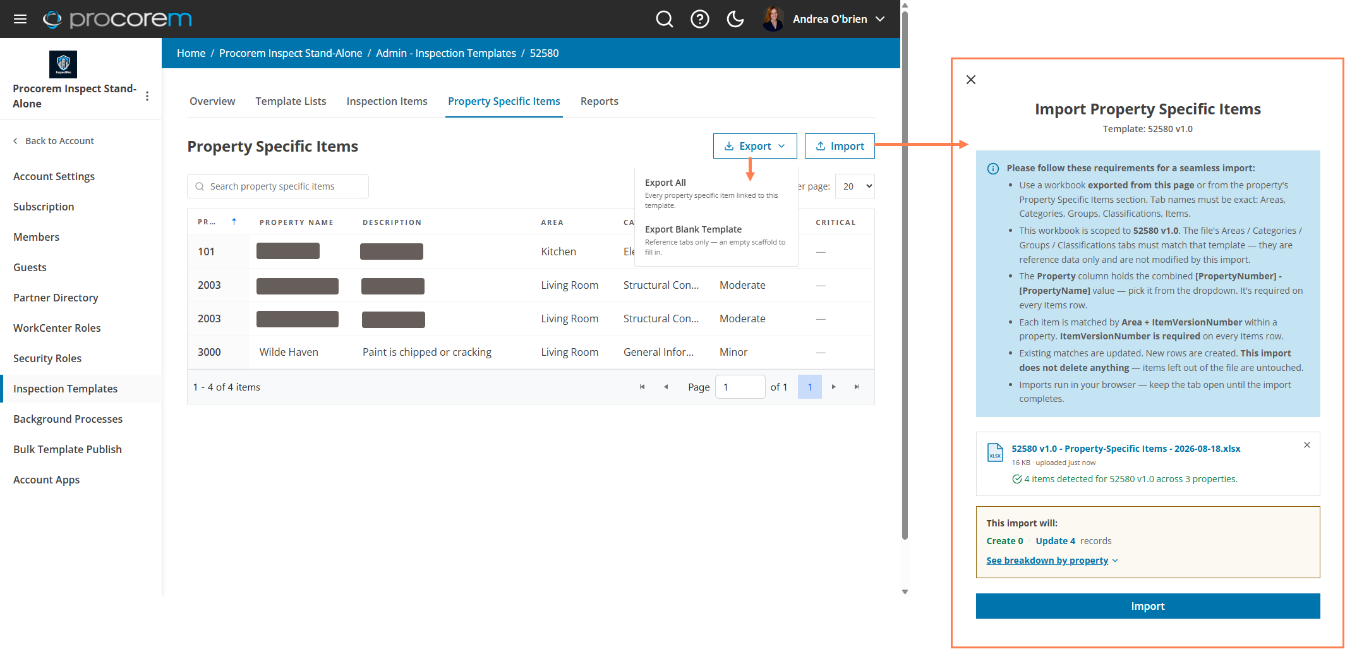
Task: Sort by Critical column header
Action: (836, 222)
